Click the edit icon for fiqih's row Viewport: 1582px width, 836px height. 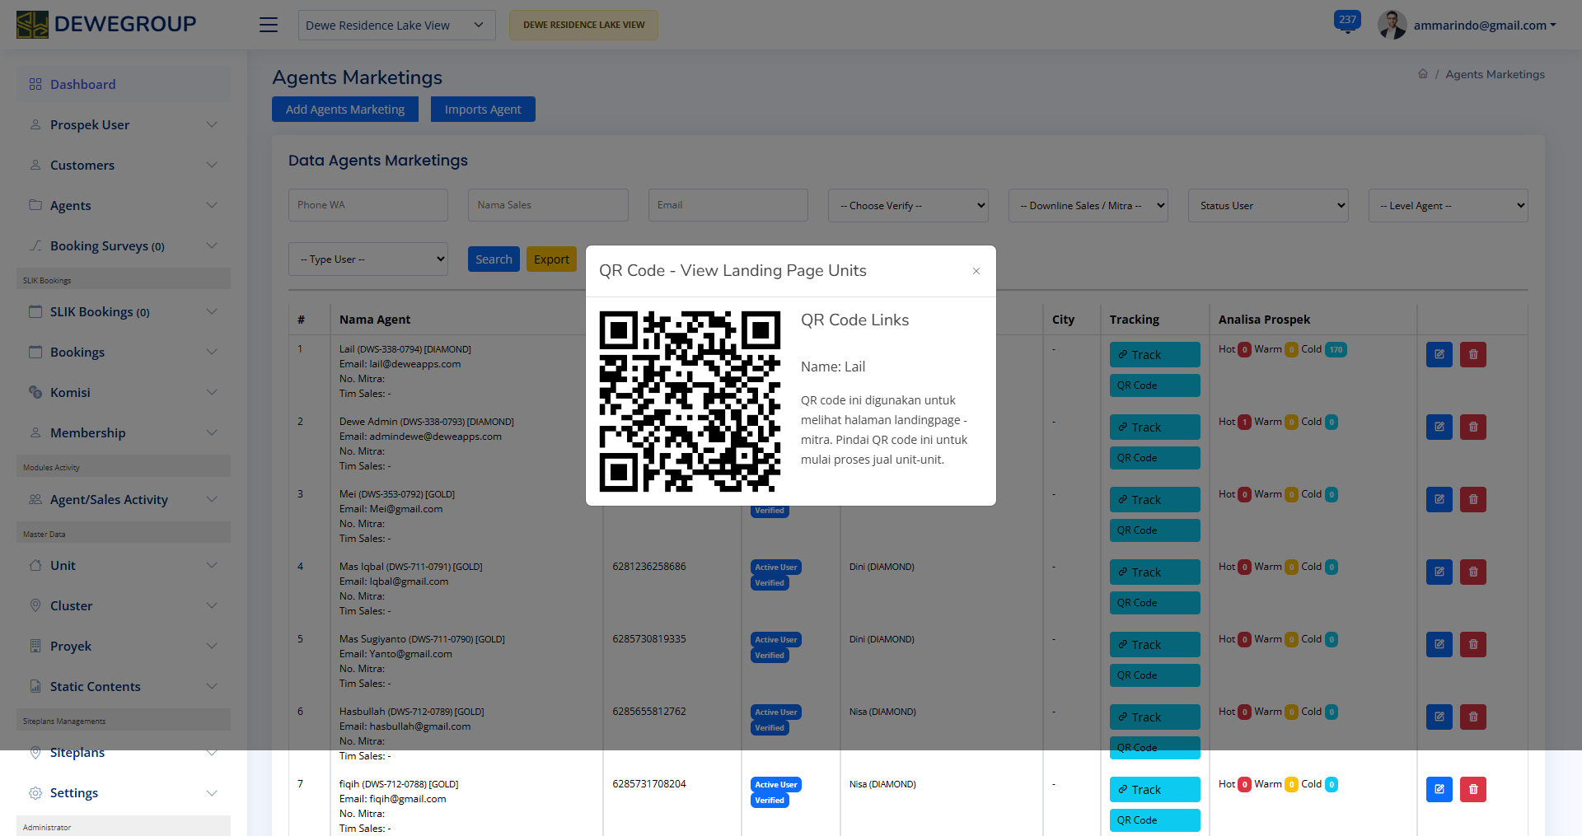point(1439,789)
